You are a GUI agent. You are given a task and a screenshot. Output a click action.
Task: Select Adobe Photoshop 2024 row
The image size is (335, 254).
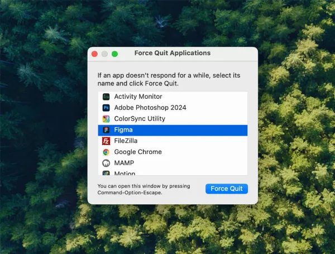pos(173,108)
